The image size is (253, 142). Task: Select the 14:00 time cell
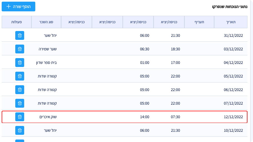coord(144,117)
